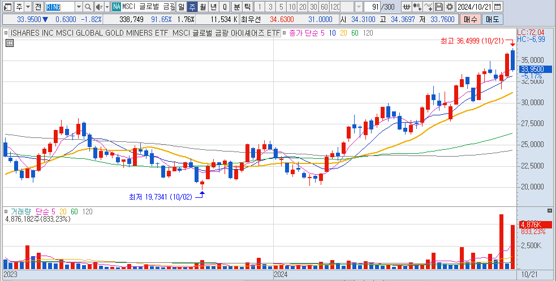Choose the 60 interval button
This screenshot has height=281, width=556.
pos(324,6)
